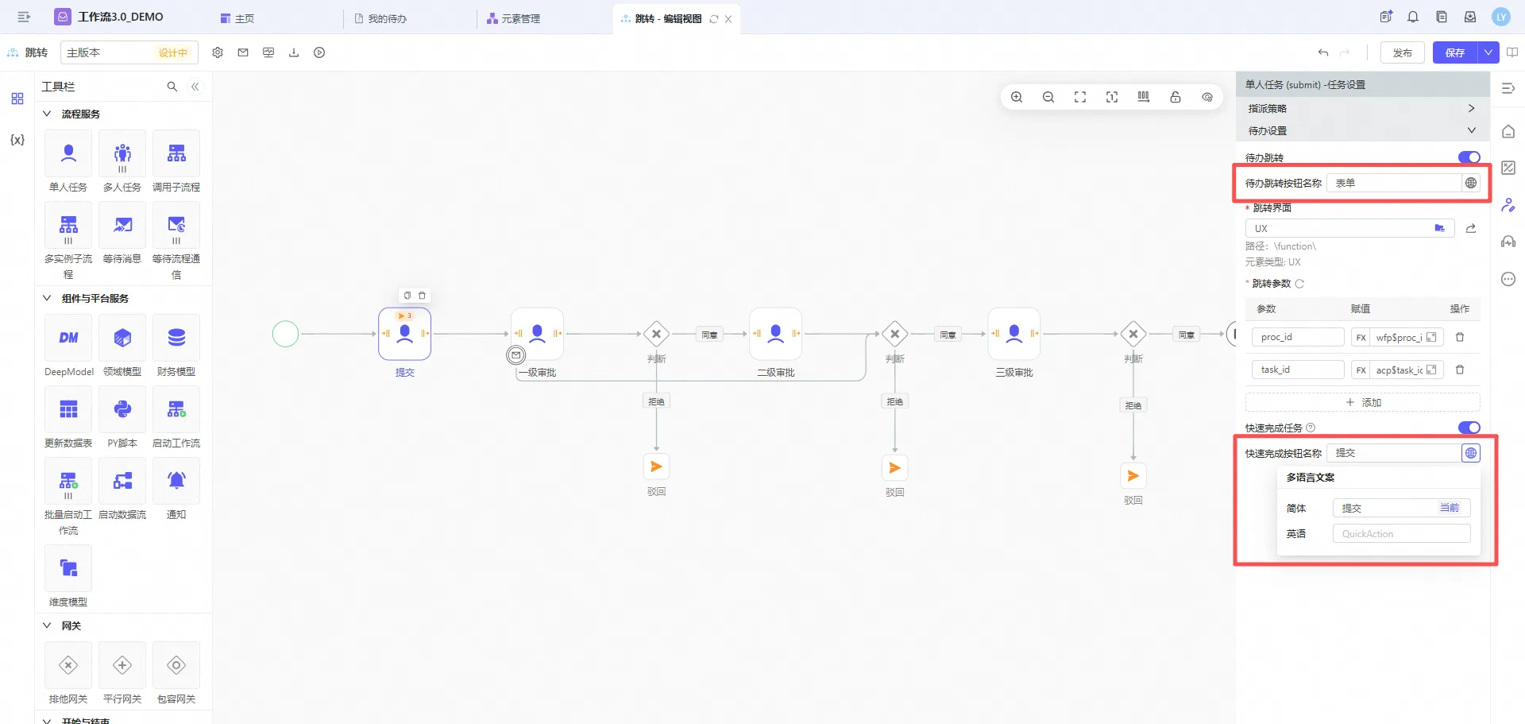Click the 通知 bell component icon

coord(176,482)
